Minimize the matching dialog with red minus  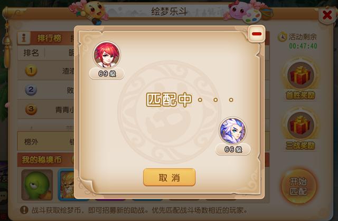(257, 34)
